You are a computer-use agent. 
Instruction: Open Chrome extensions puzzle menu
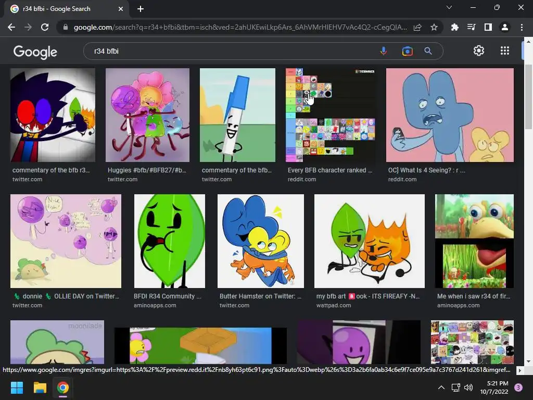click(454, 27)
